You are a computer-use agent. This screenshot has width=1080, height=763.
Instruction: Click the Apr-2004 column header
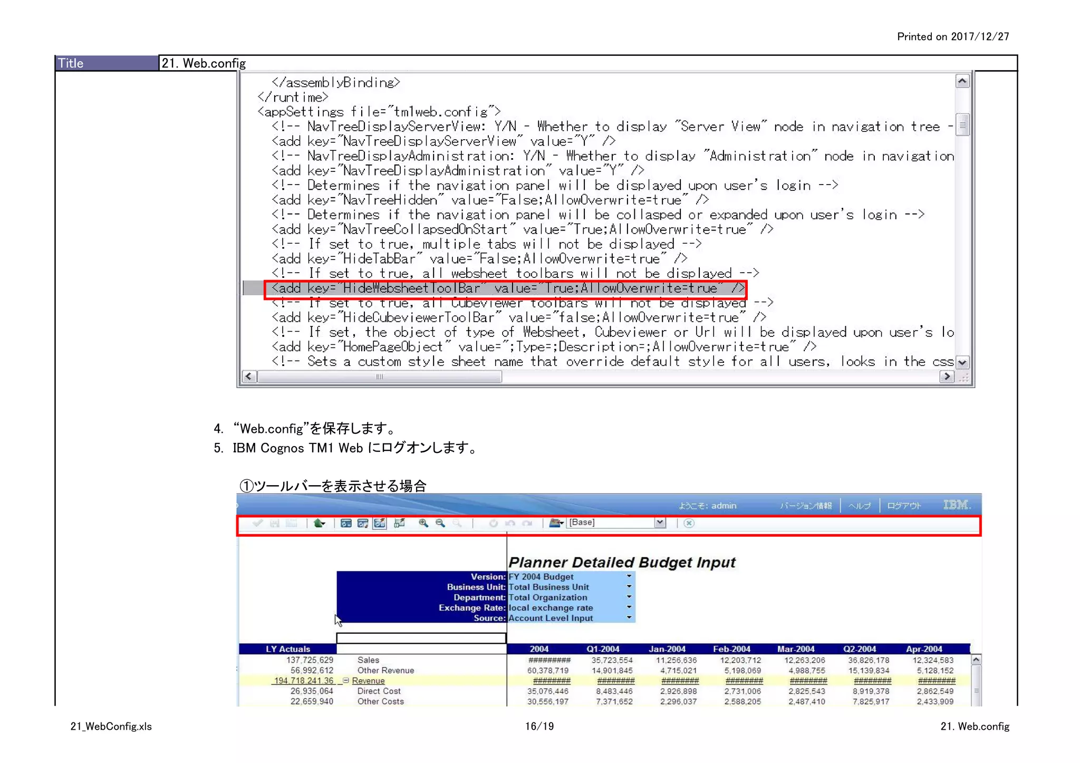[x=924, y=649]
